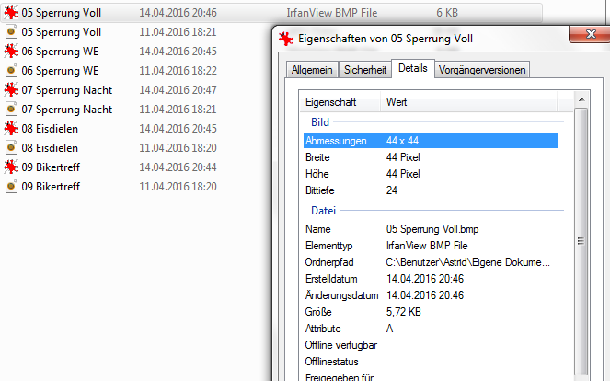Screen dimensions: 610x381
Task: Click the IrfanView icon in the Eigenschaften title bar
Action: [x=288, y=38]
